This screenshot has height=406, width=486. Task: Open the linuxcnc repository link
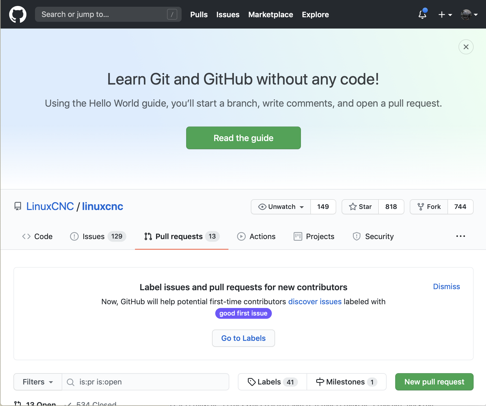tap(102, 206)
